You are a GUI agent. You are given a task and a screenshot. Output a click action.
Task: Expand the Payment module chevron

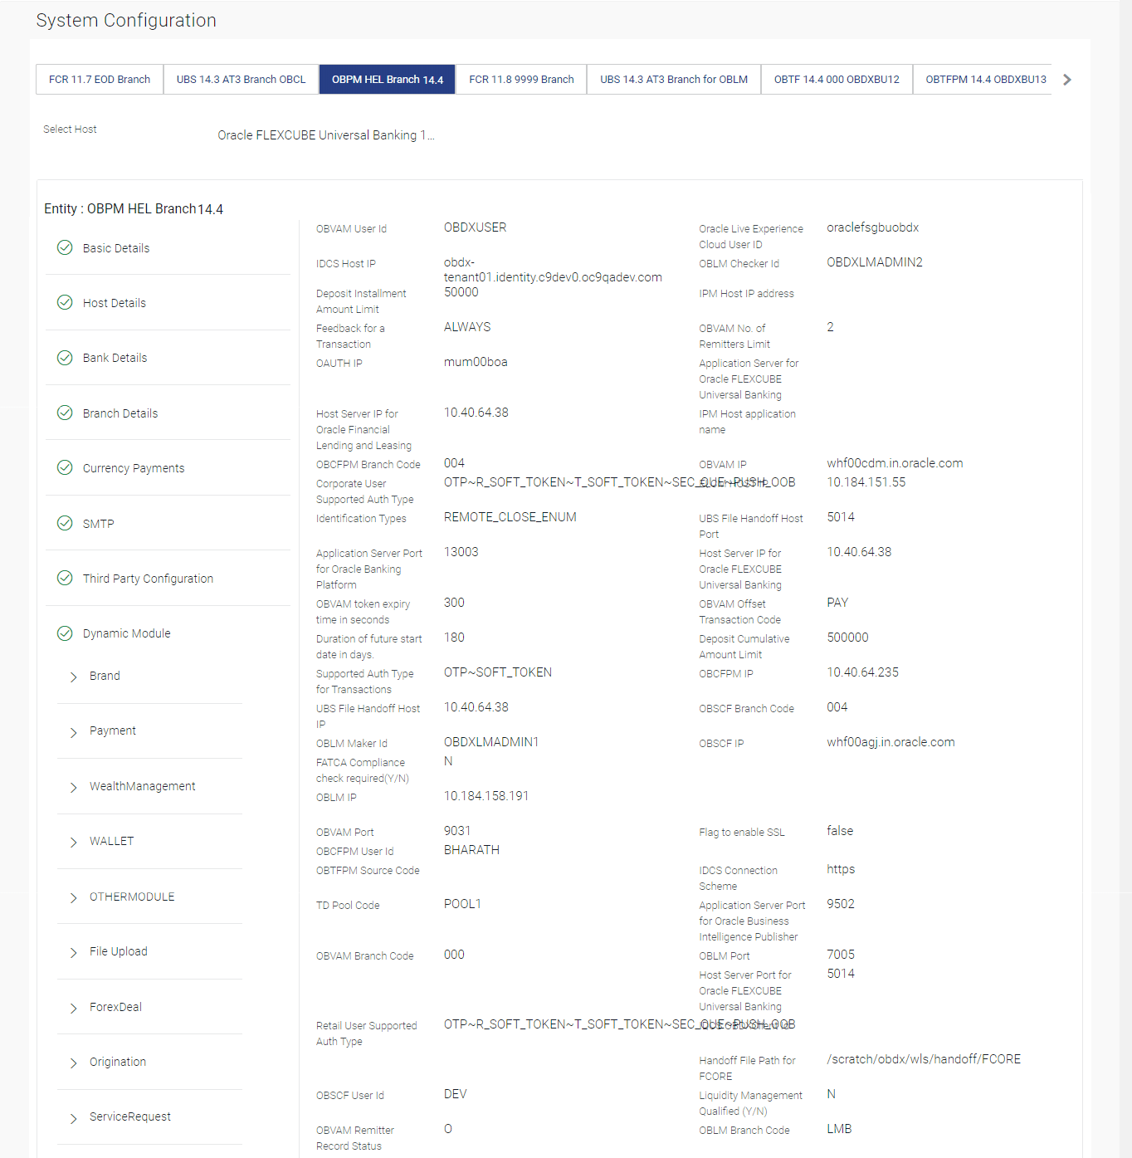click(x=73, y=732)
